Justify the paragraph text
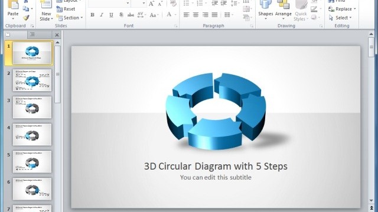 click(x=214, y=15)
